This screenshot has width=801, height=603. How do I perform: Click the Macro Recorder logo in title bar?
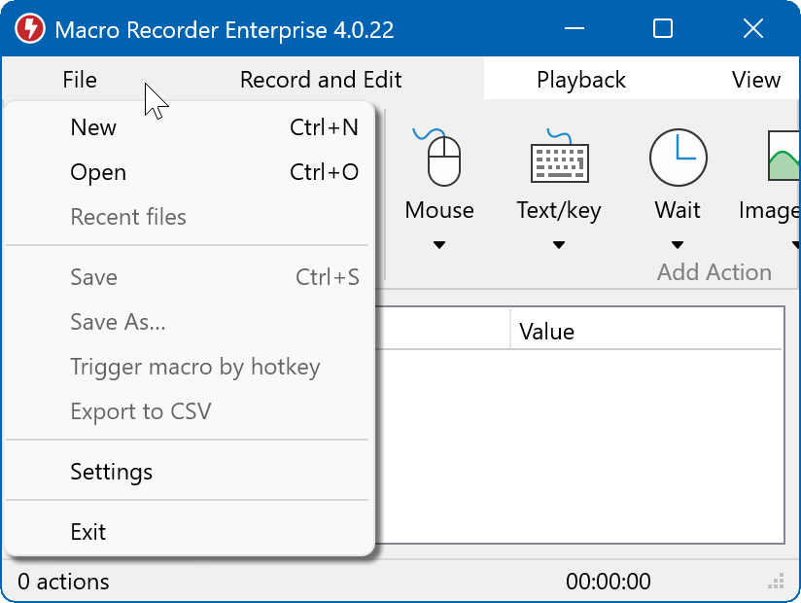coord(30,29)
